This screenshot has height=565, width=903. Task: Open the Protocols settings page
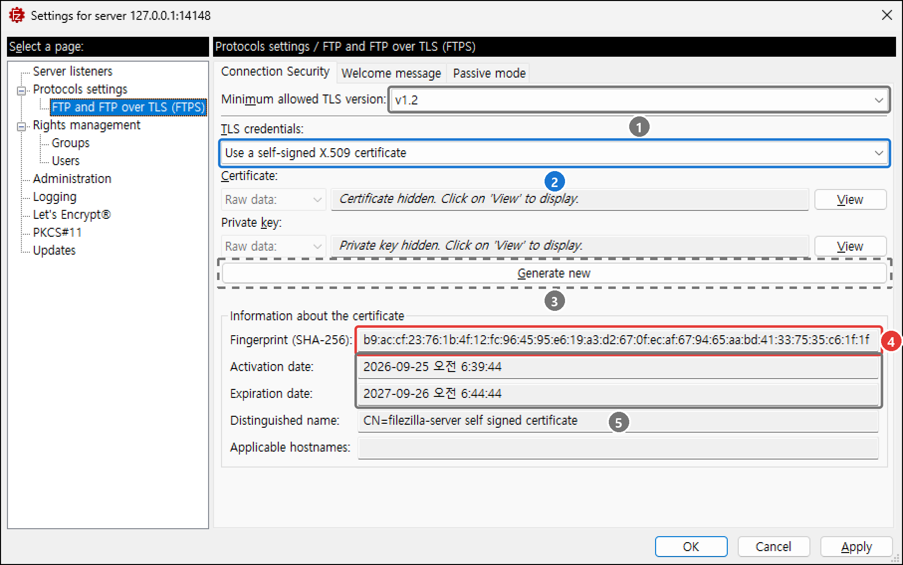point(80,89)
